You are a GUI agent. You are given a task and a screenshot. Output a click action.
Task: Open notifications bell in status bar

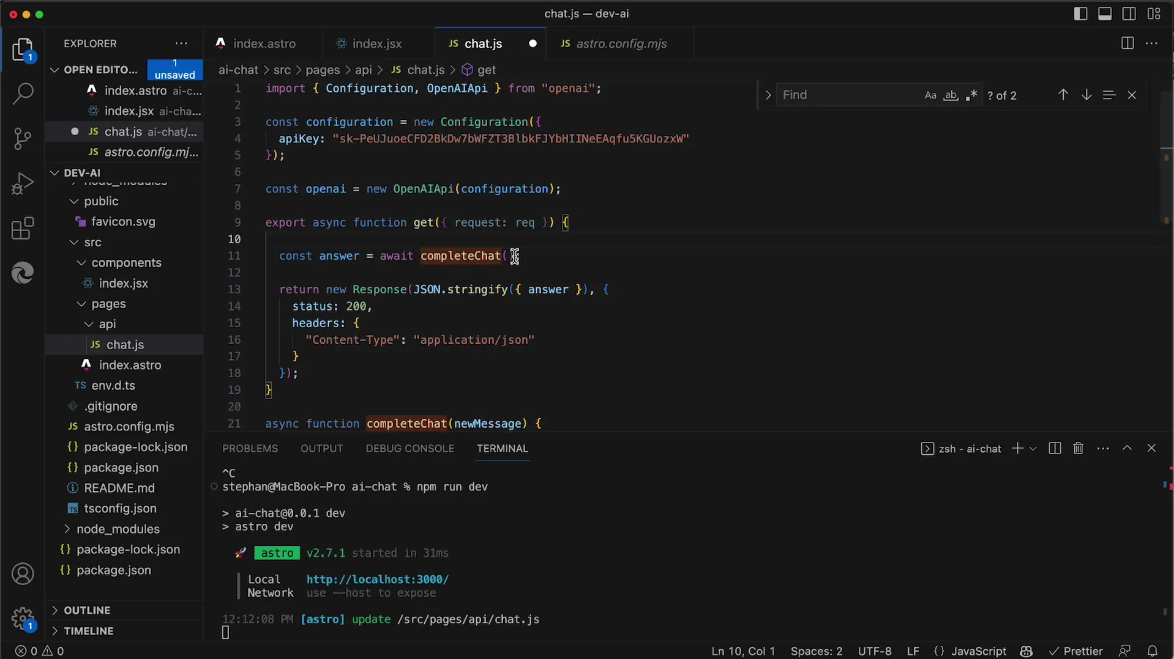[x=1153, y=651]
